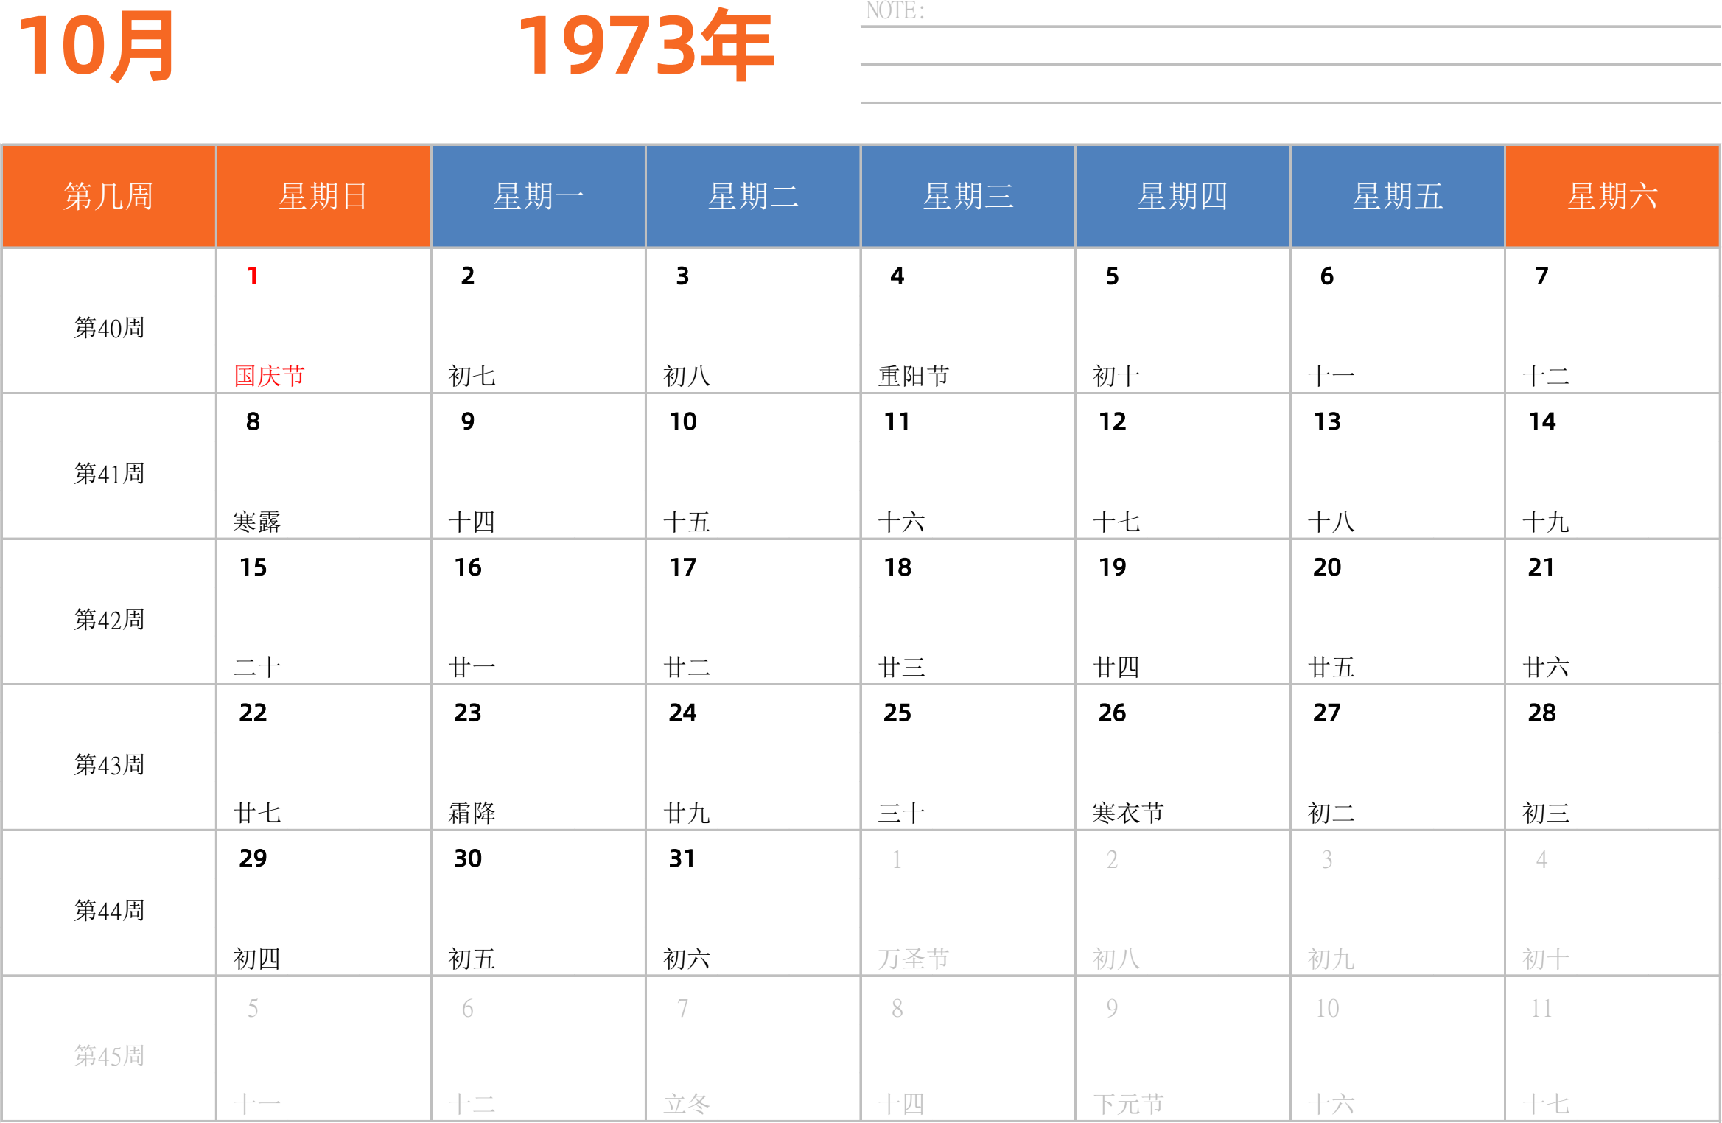The image size is (1722, 1123).
Task: Click the 廿九 lunar label
Action: pos(687,813)
